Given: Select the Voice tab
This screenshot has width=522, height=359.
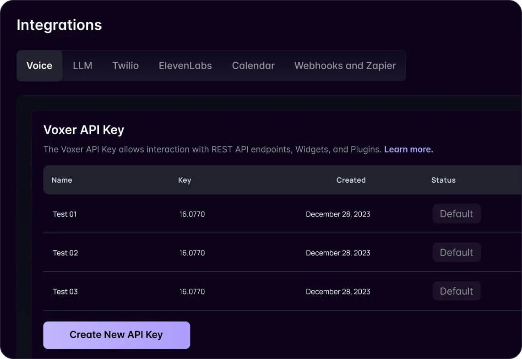Looking at the screenshot, I should click(39, 65).
